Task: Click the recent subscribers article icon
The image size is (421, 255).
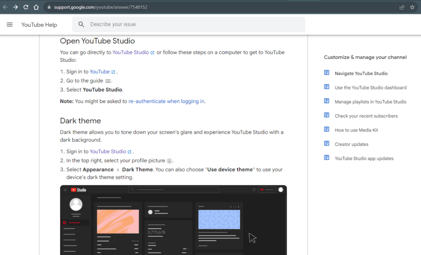Action: (326, 115)
